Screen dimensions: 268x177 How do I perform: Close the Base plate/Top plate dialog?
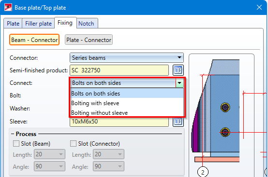(259, 8)
